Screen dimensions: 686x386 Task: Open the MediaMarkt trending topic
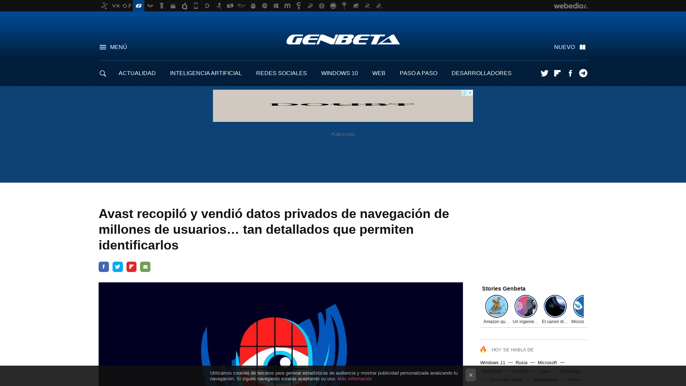(545, 380)
